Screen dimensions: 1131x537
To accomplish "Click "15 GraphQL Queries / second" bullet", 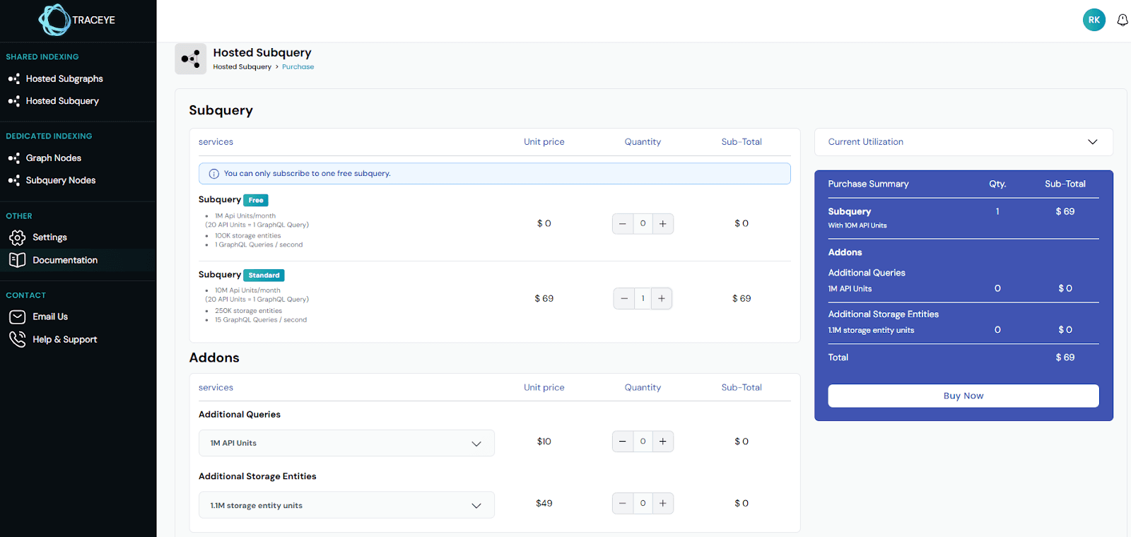I will click(x=261, y=320).
